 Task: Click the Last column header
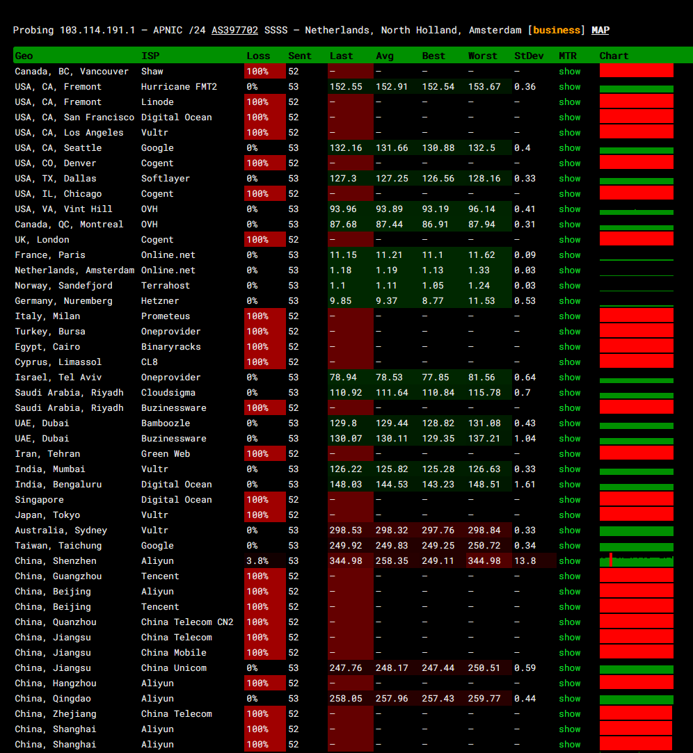[x=341, y=56]
